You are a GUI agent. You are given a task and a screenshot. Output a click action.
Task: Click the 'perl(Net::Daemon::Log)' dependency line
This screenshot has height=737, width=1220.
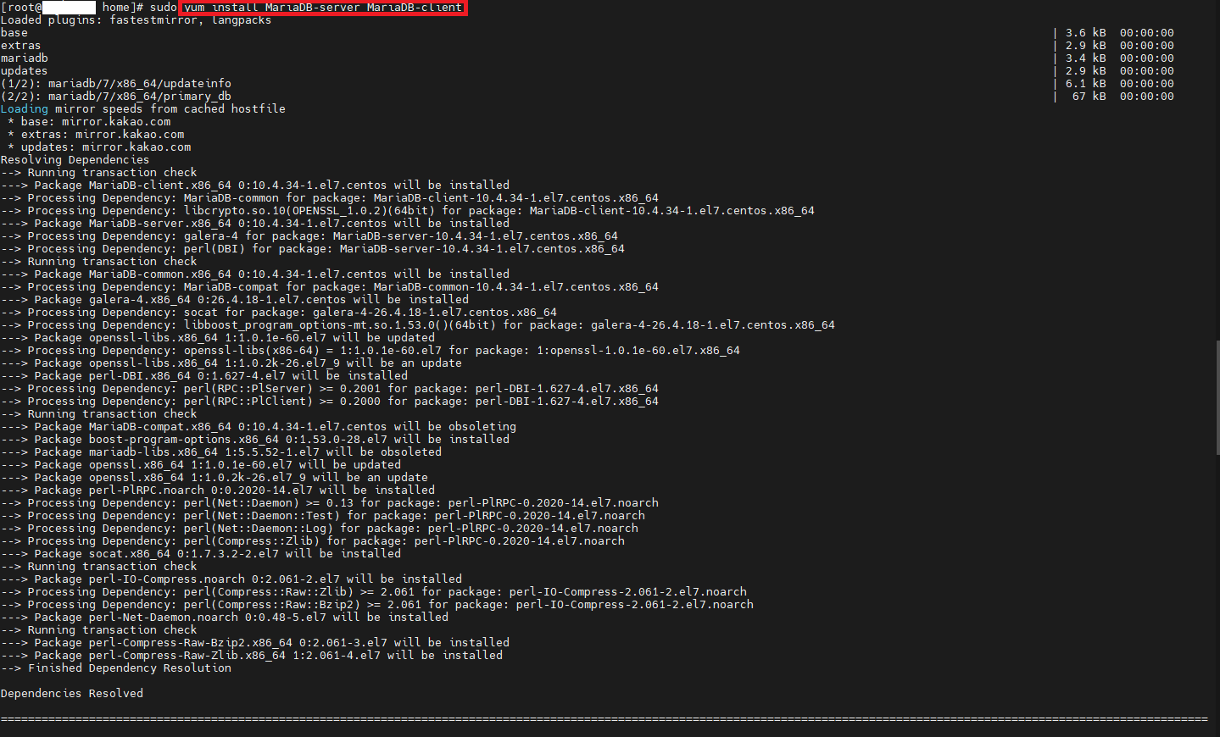320,529
